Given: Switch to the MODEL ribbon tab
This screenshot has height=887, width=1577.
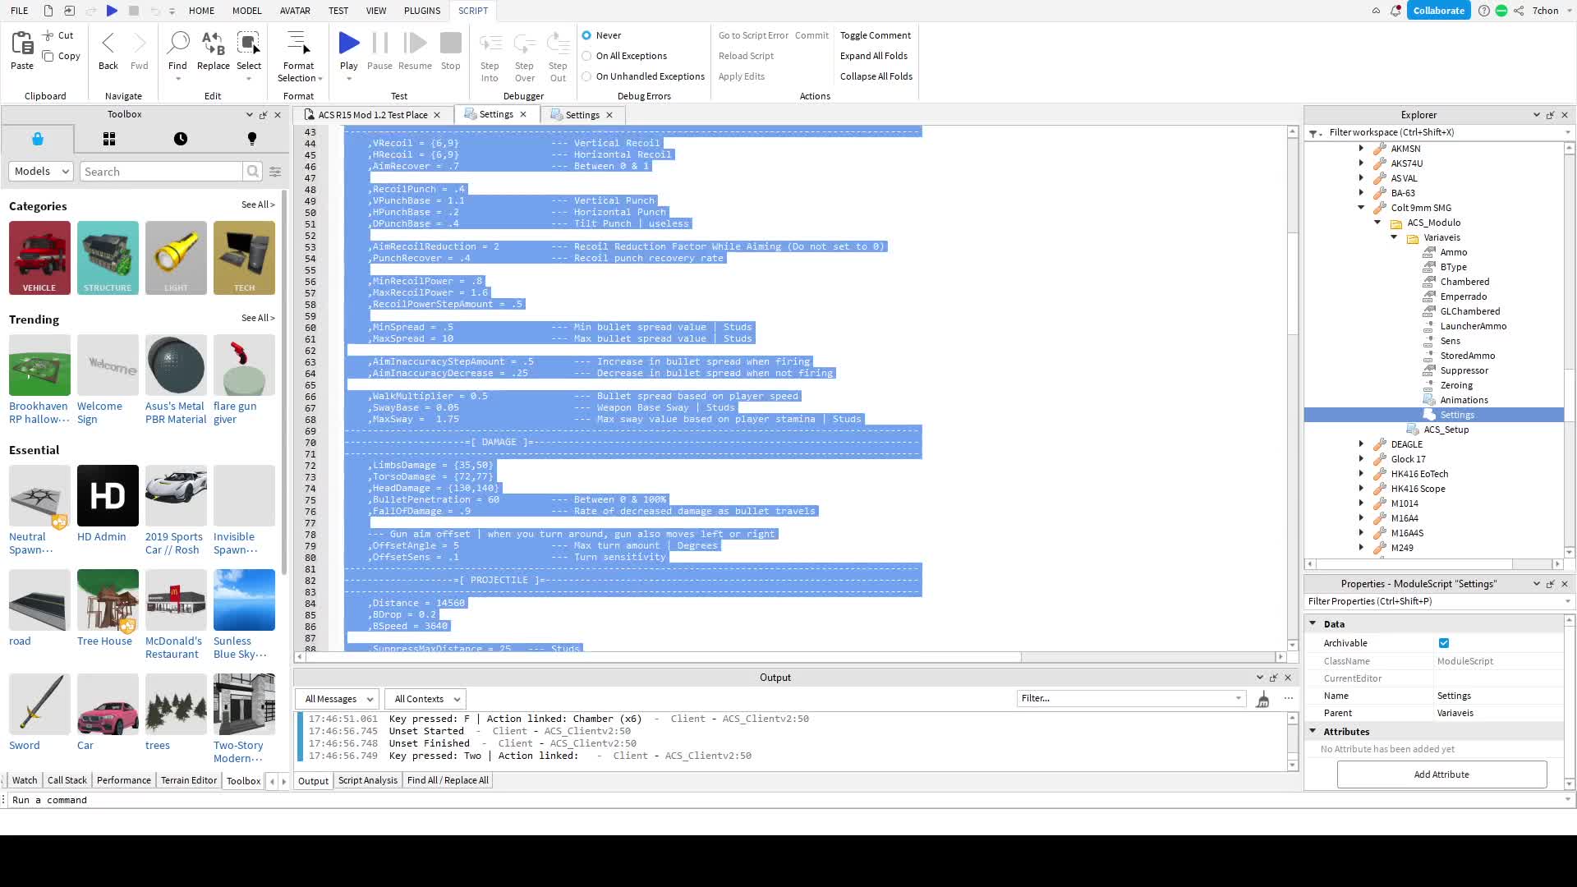Looking at the screenshot, I should pos(246,11).
